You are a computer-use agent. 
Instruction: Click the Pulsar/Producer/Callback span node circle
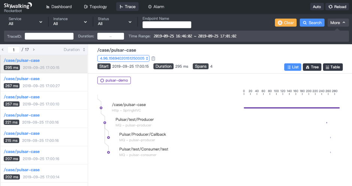pos(108,137)
